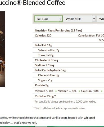This screenshot has height=127, width=104.
Task: Open the Whole Milk selection dropdown
Action: pyautogui.click(x=80, y=19)
